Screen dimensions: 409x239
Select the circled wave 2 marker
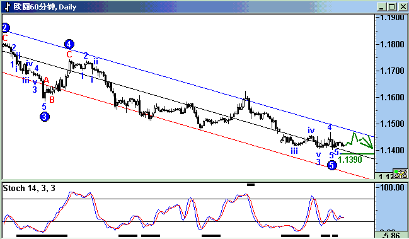point(6,27)
